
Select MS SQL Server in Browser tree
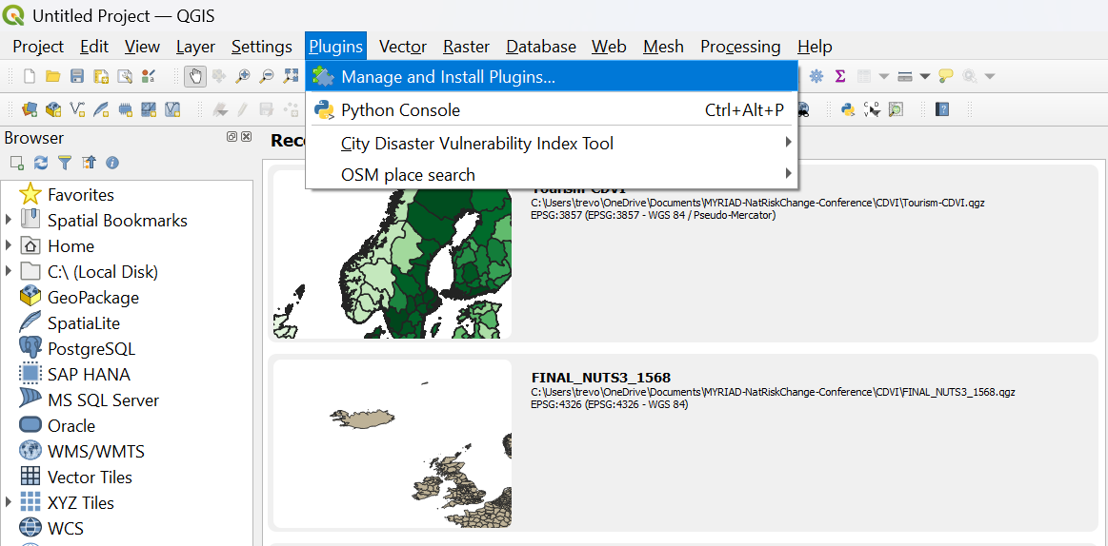click(x=103, y=400)
